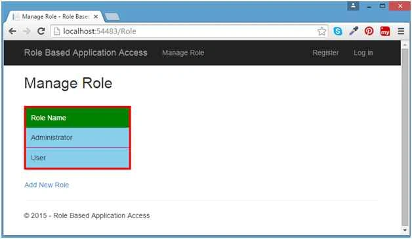Select the Administrator role row
This screenshot has width=412, height=239.
tap(77, 138)
